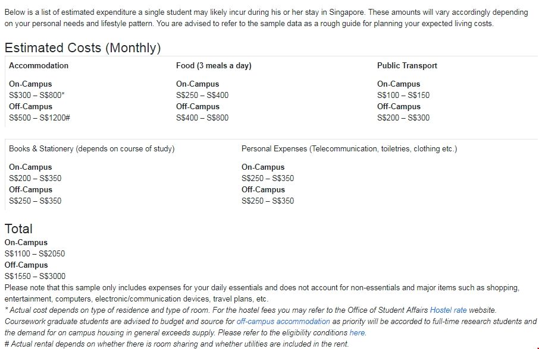
Task: Click the off-campus accommodation amount S$500 – S$1200#
Action: [x=40, y=118]
